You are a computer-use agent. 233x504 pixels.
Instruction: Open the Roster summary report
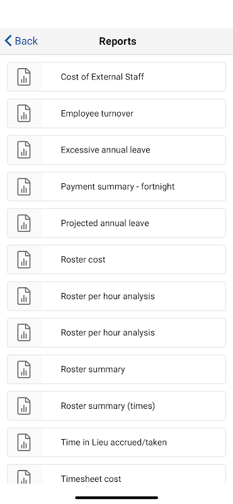116,369
